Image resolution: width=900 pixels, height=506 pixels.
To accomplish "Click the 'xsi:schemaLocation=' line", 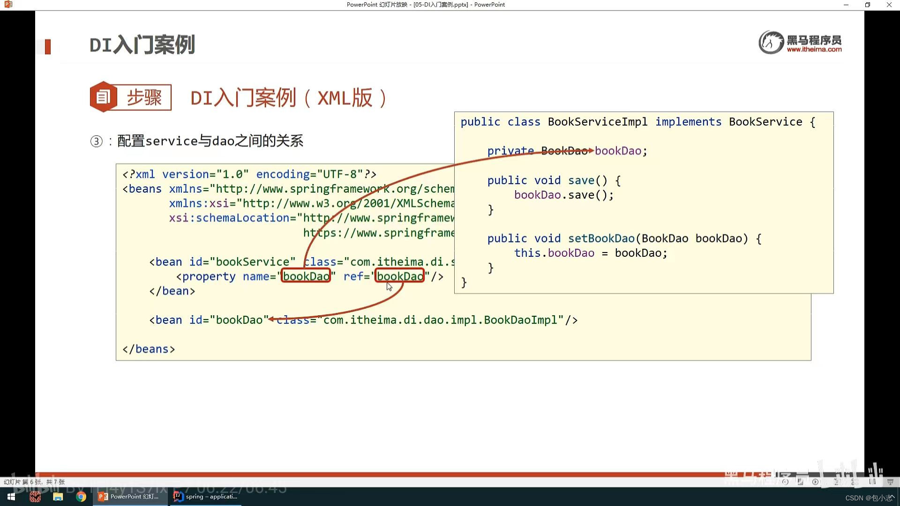I will pos(312,218).
